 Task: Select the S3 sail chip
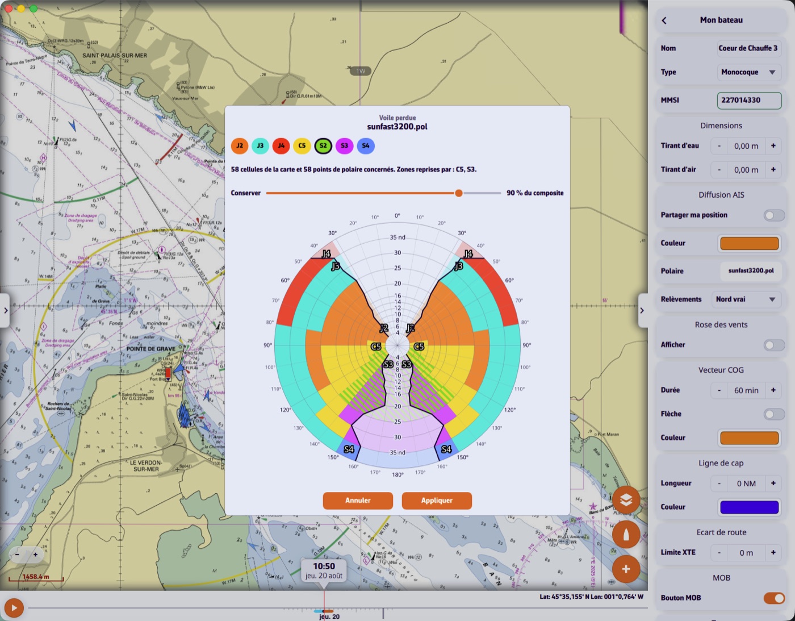[344, 146]
